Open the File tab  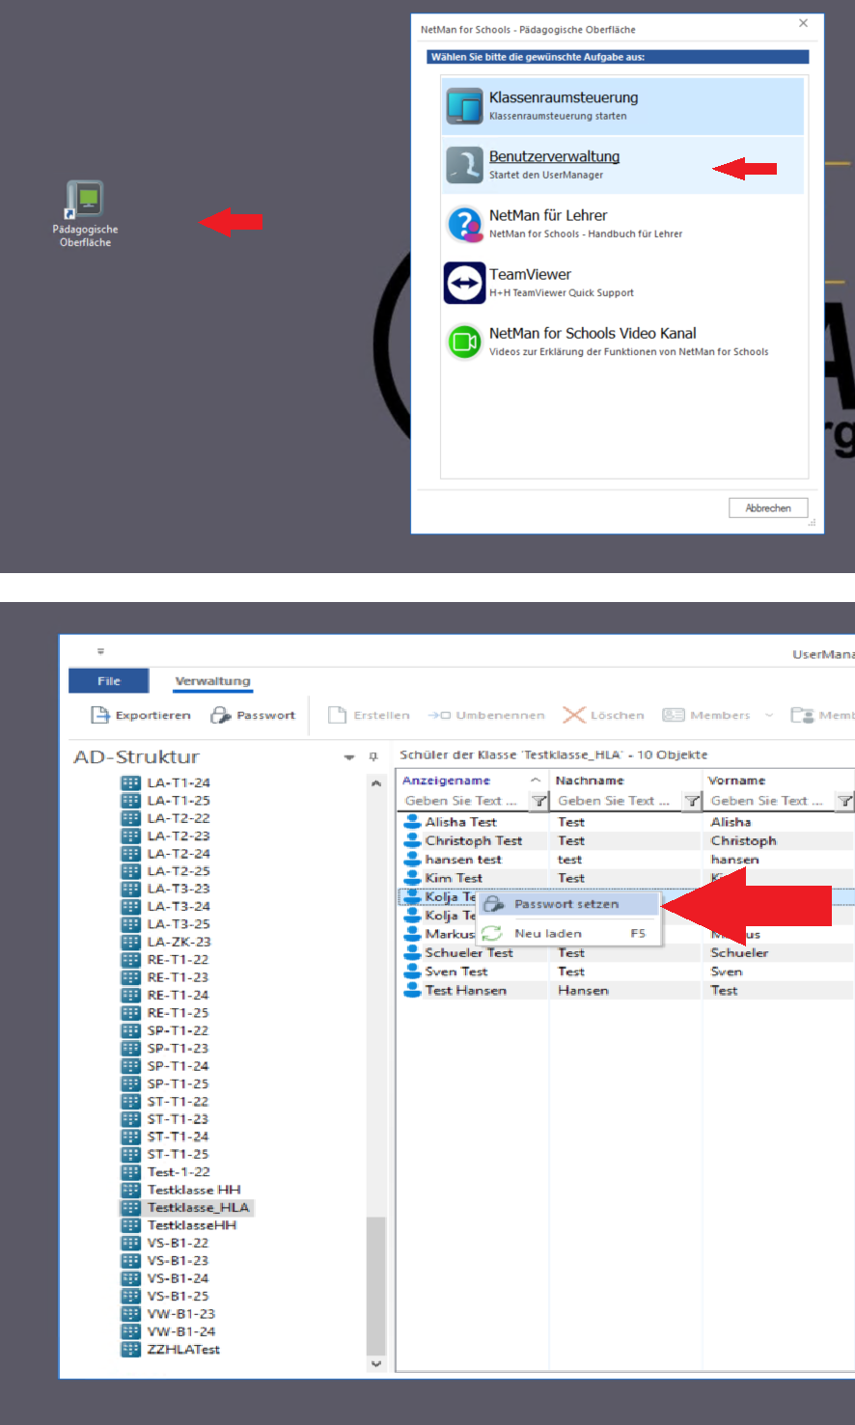[109, 681]
